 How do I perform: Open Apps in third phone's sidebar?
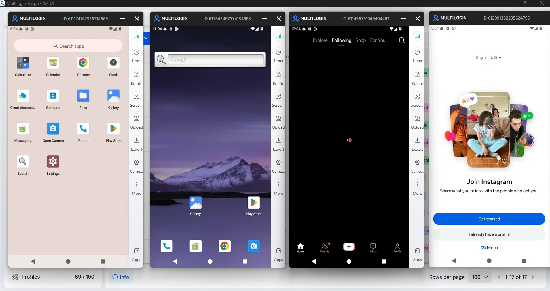click(x=417, y=254)
